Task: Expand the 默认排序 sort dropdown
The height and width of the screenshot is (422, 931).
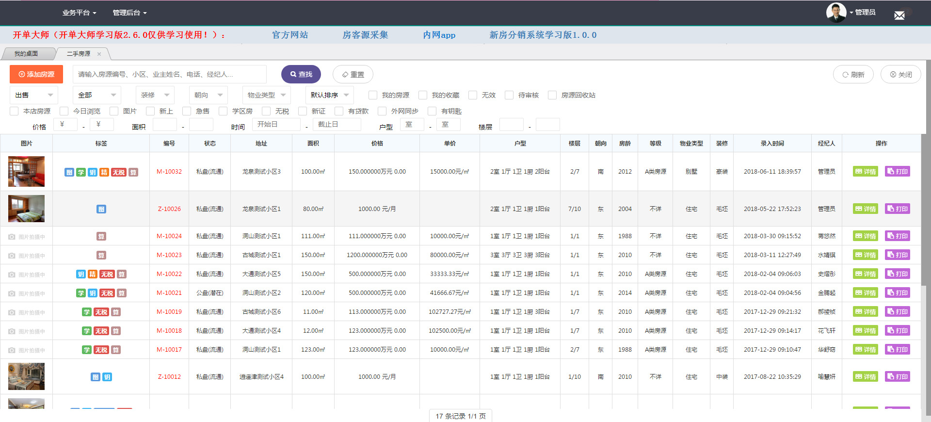Action: tap(329, 95)
